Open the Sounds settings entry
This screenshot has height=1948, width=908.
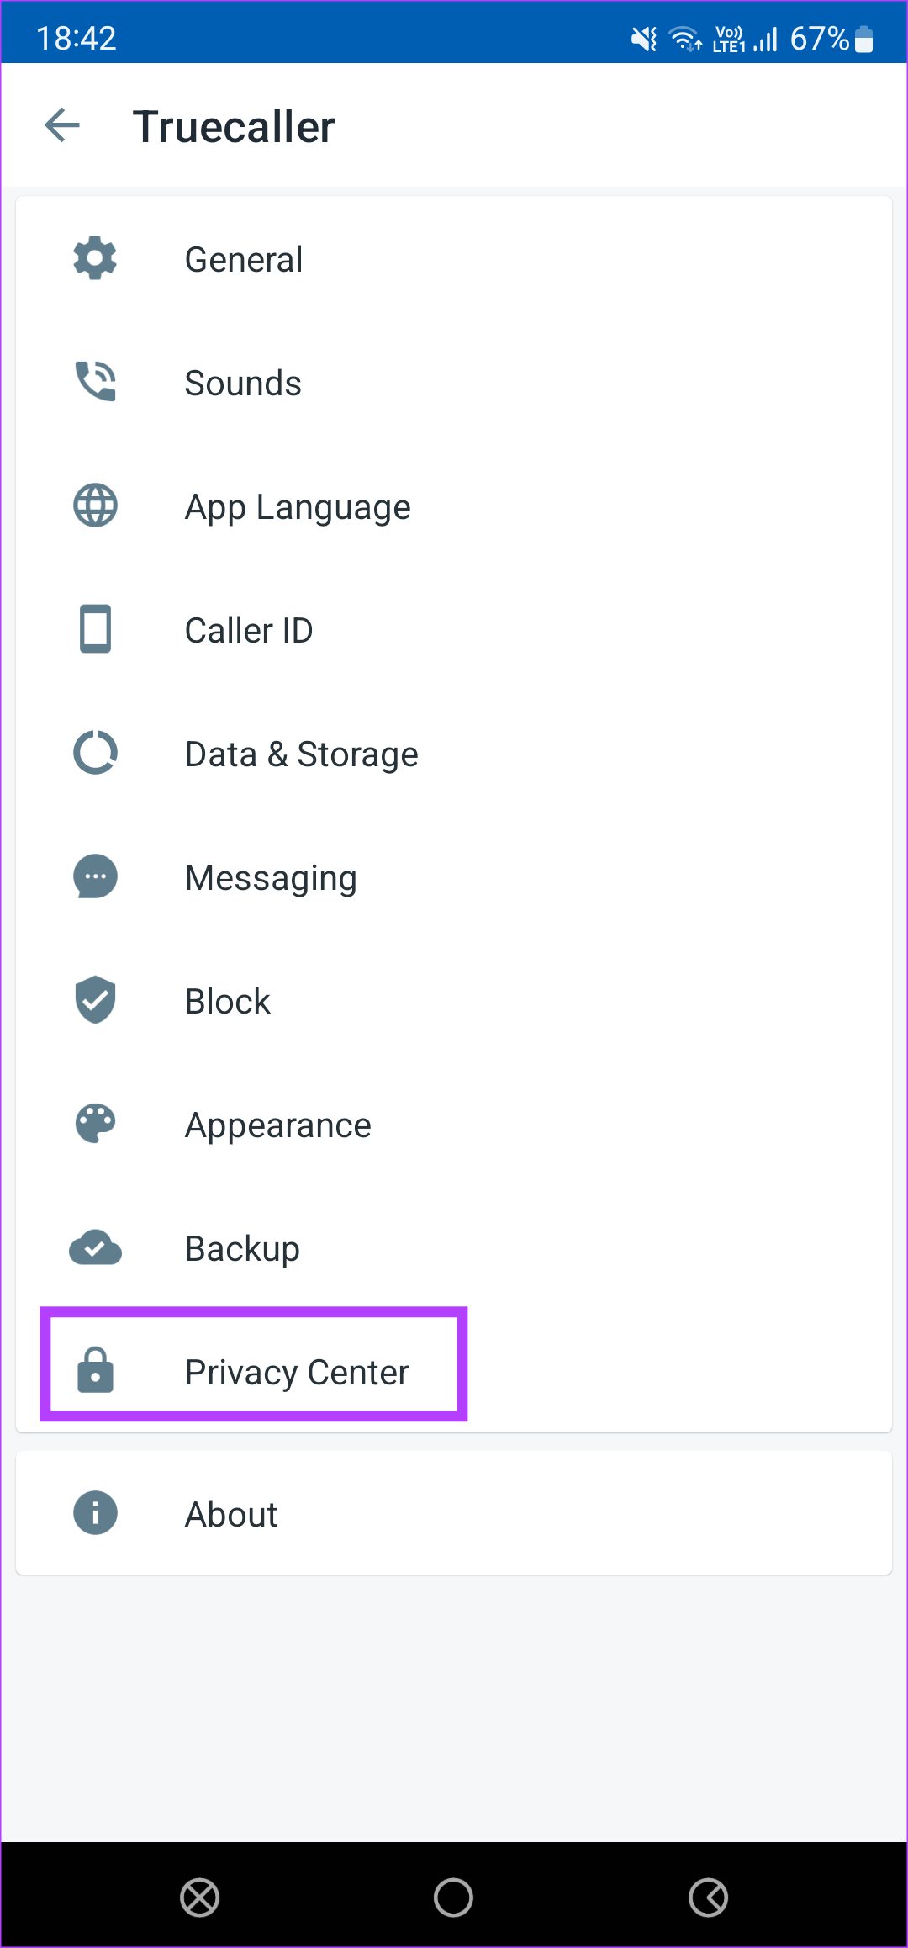coord(243,384)
